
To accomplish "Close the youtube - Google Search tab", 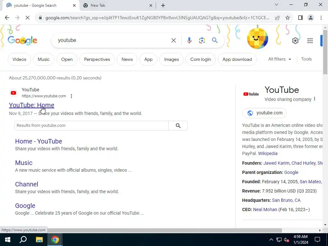I will coord(74,5).
